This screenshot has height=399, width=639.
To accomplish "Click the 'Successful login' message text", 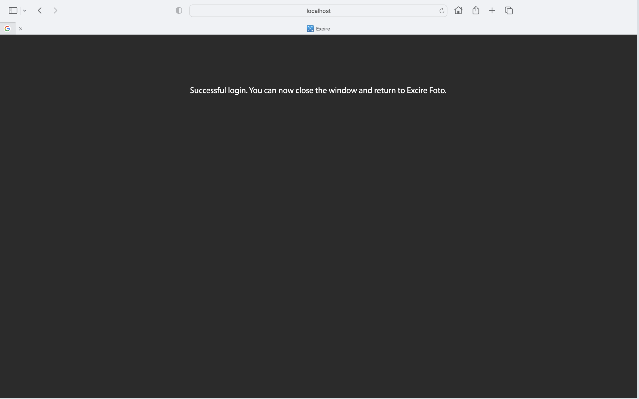I will (x=318, y=91).
